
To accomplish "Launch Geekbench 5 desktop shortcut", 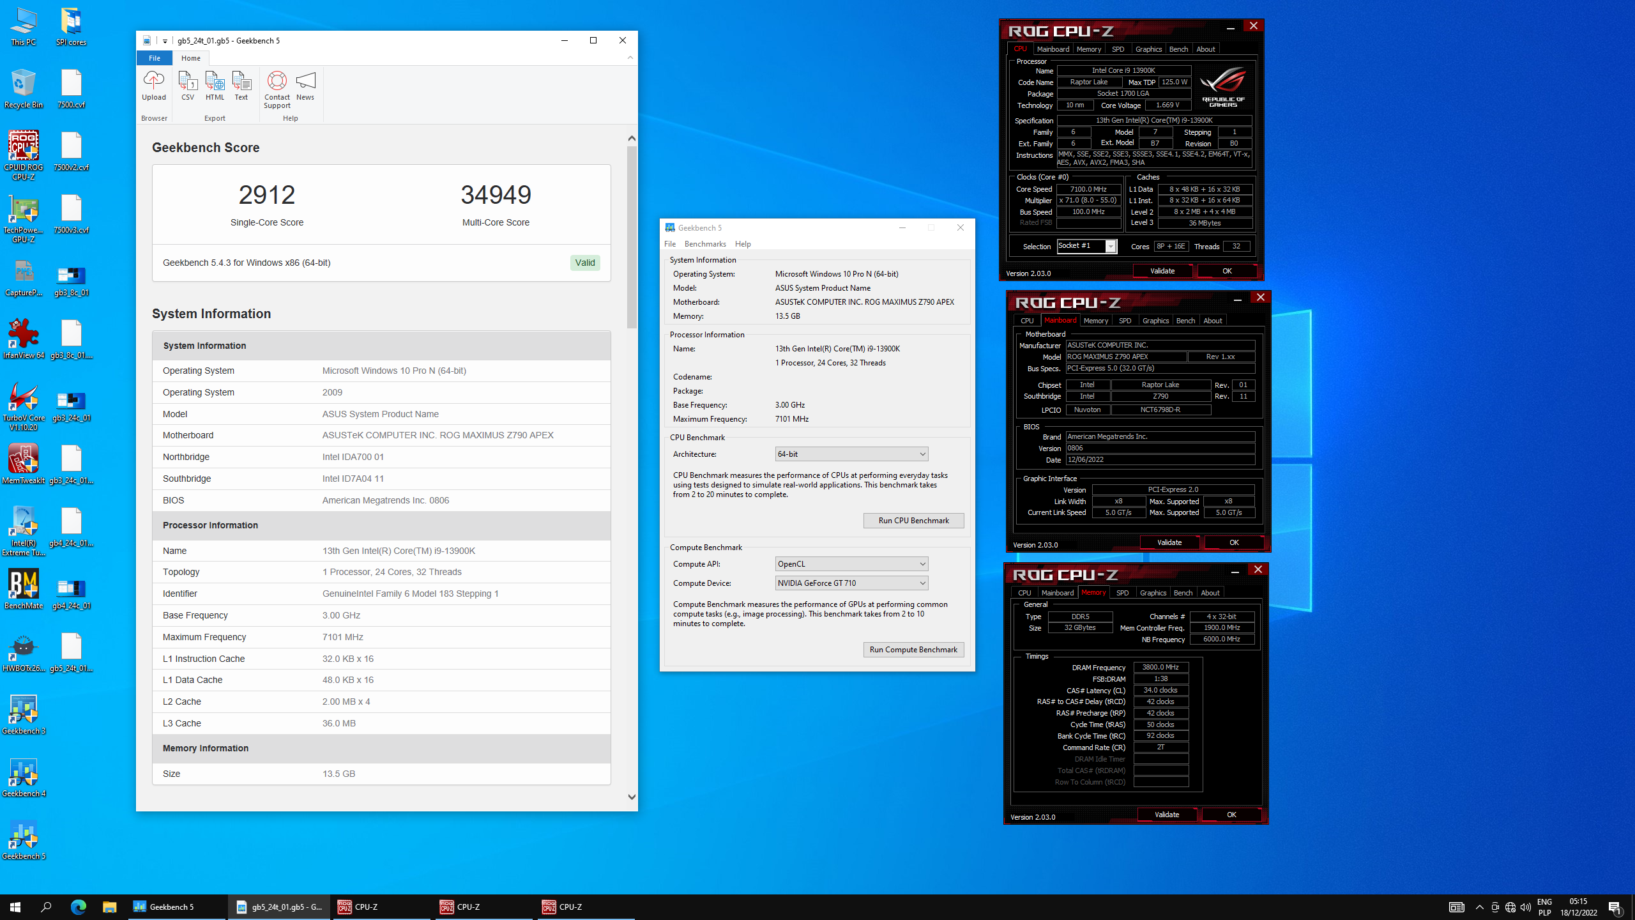I will click(24, 839).
